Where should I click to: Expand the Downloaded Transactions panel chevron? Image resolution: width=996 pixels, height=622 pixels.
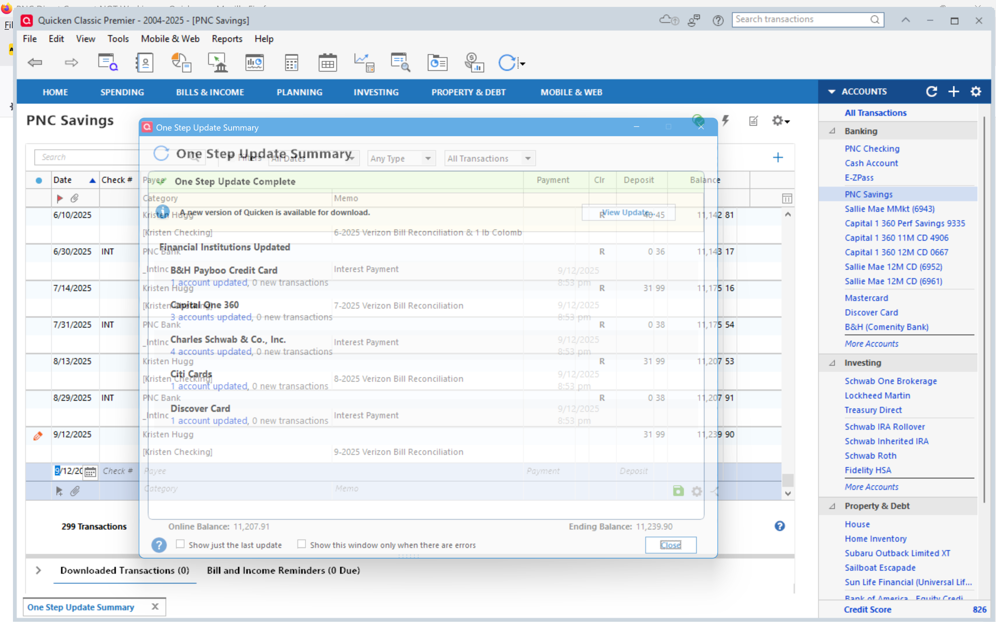38,570
